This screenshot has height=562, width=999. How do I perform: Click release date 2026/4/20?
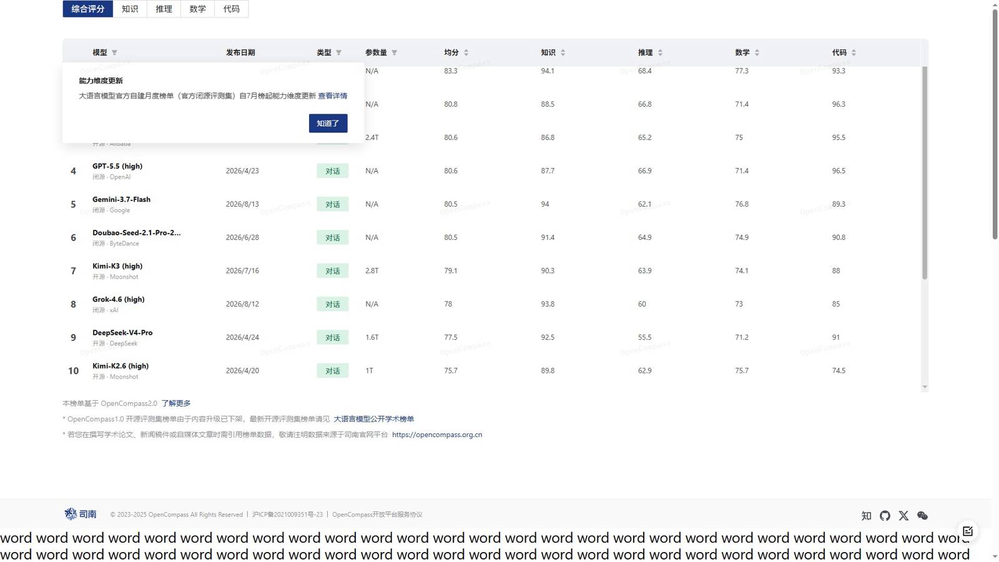(x=242, y=371)
